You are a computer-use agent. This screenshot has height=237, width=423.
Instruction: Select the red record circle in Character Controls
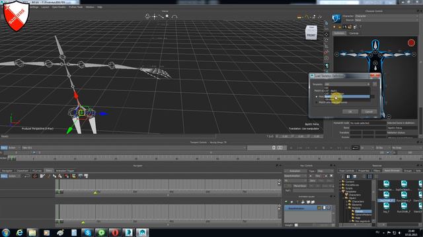click(x=411, y=43)
